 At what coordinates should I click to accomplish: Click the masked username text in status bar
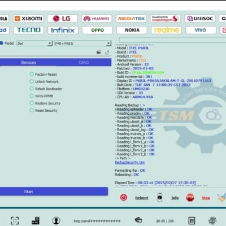[97, 221]
